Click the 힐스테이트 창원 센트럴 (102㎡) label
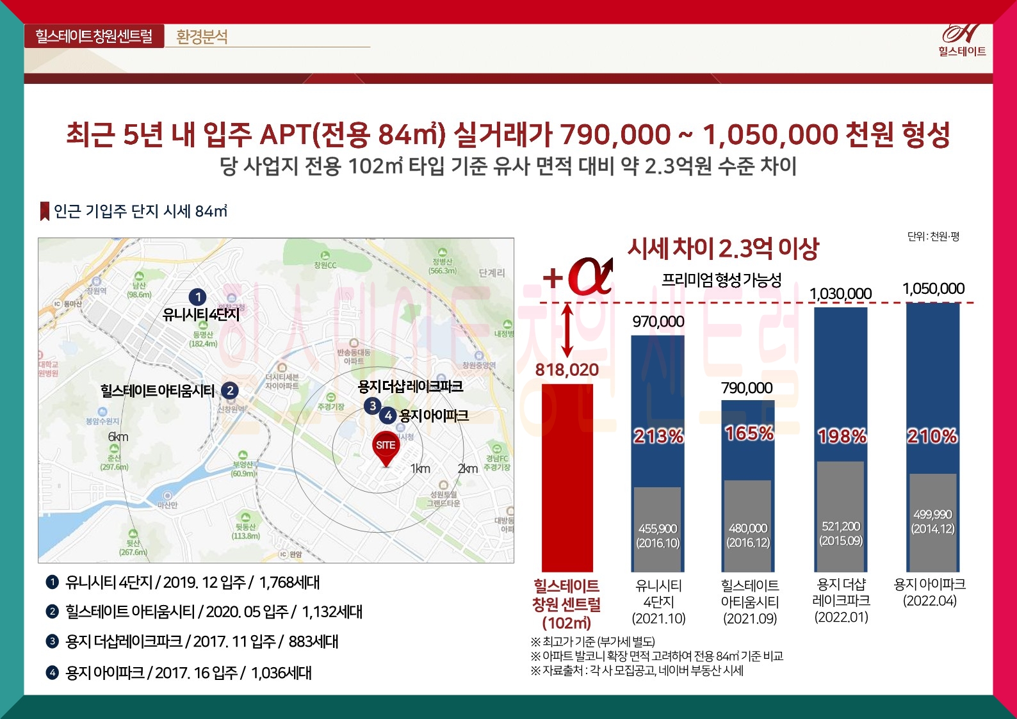1017x719 pixels. pyautogui.click(x=567, y=604)
